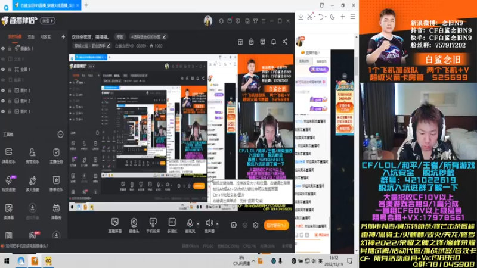Open the taskbar clock showing 16:12
477x268 pixels.
333,261
